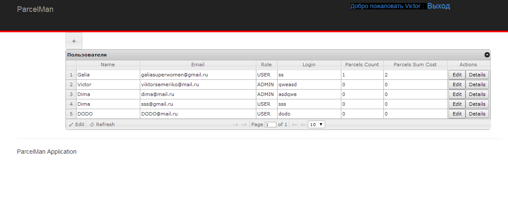Select the Victor name cell

(108, 84)
